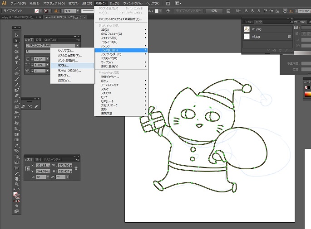Screen dimensions: 311x229
Task: Open the オブジェクト(O) menu
Action: (x=54, y=3)
